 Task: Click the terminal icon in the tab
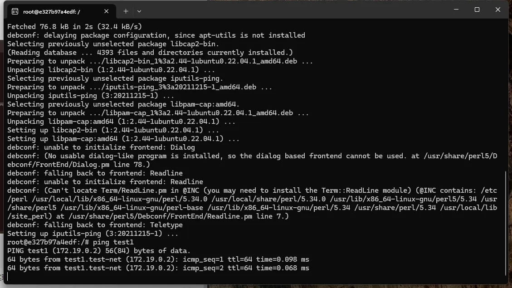(x=15, y=11)
